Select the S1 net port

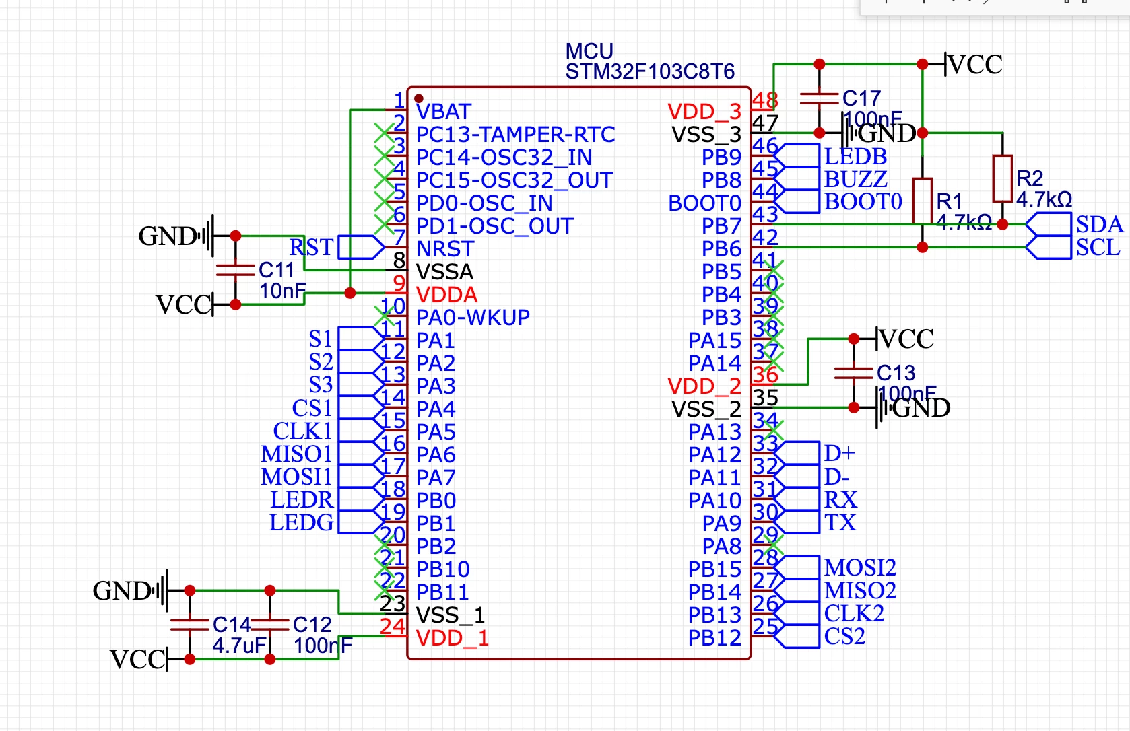click(346, 339)
